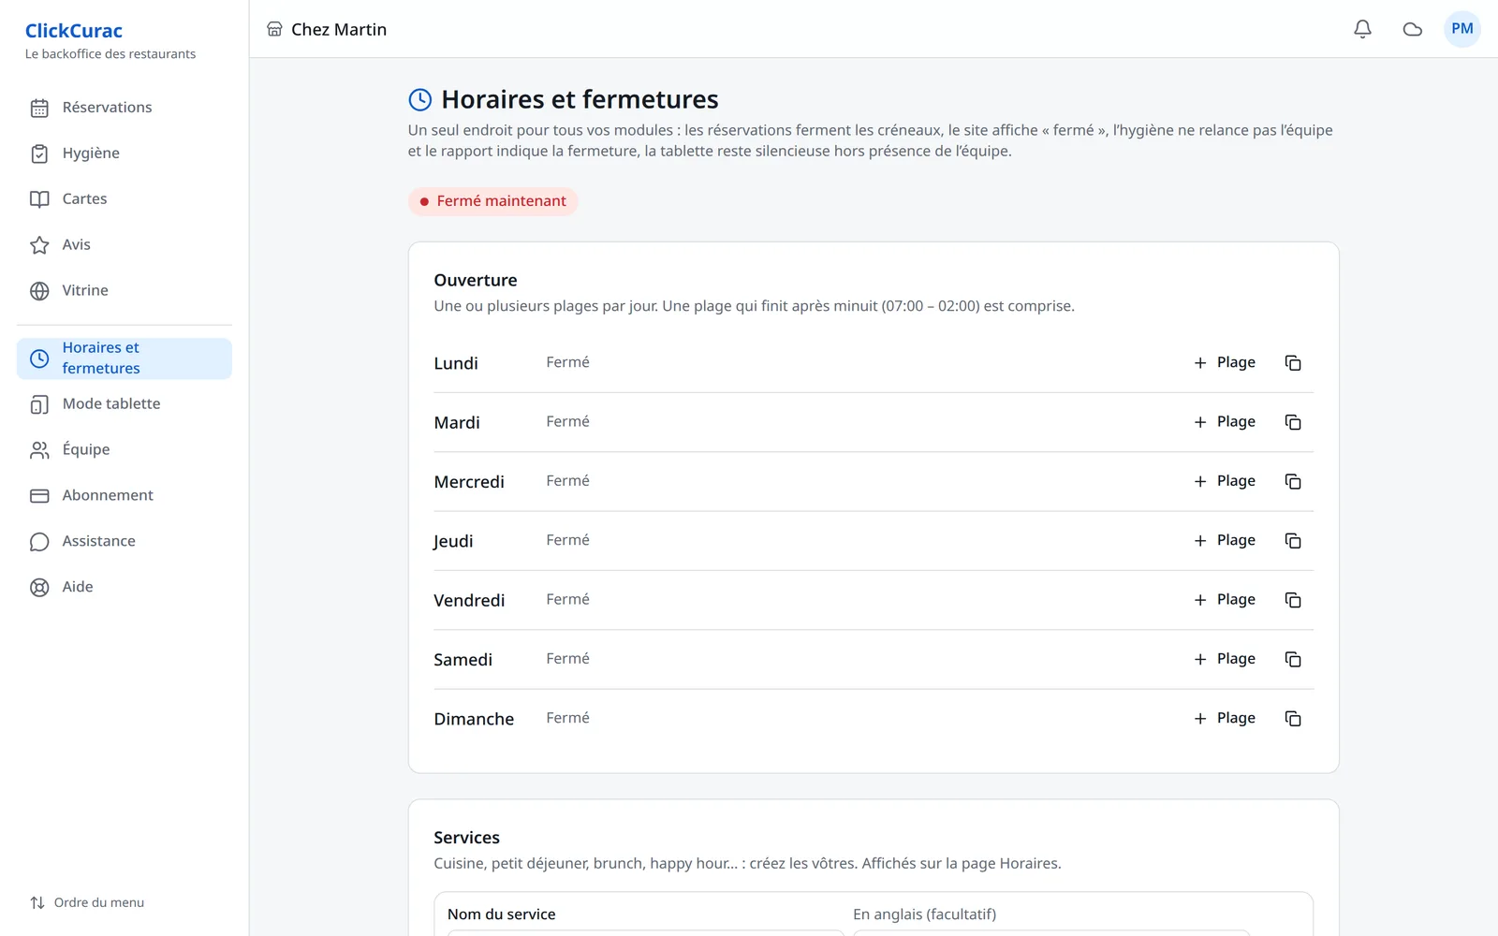Open Mode tablette in the sidebar
The height and width of the screenshot is (936, 1498).
coord(124,404)
